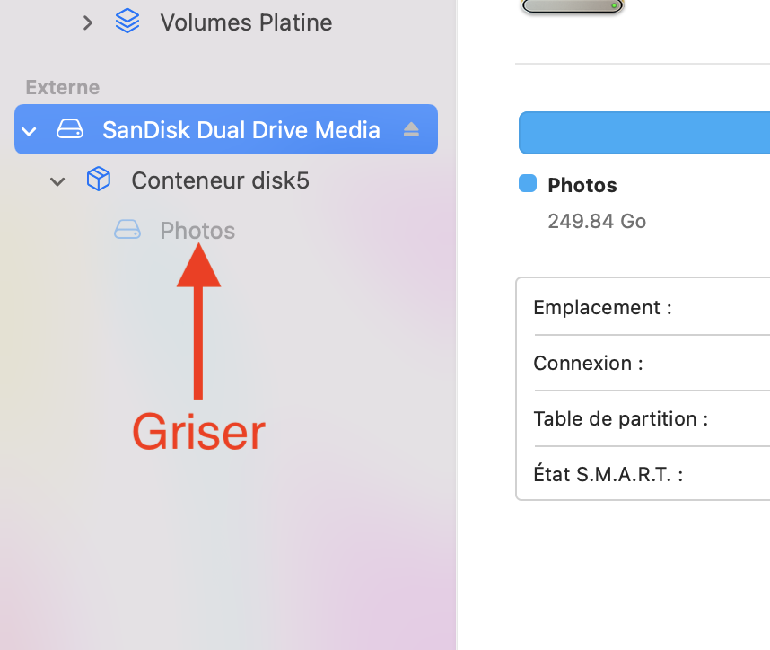Collapse the Conteneur disk5 container
Screen dimensions: 770x650
coord(58,181)
